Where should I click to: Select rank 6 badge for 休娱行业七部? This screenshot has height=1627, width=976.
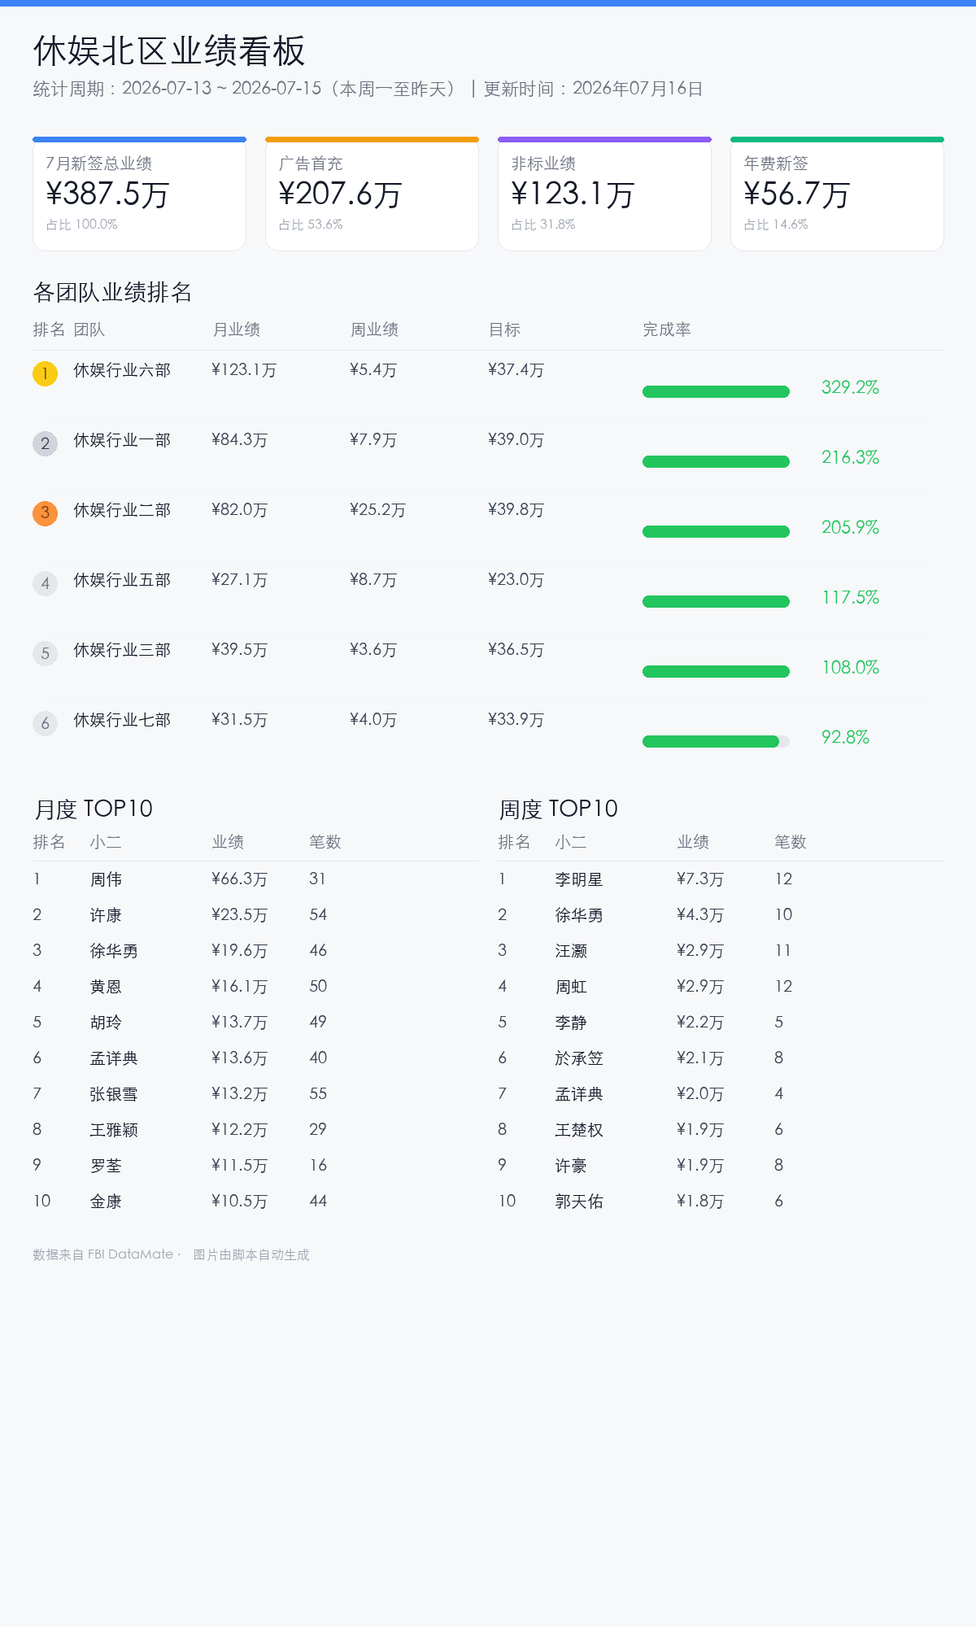[45, 723]
